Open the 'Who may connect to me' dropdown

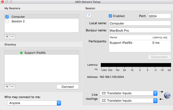[34, 103]
